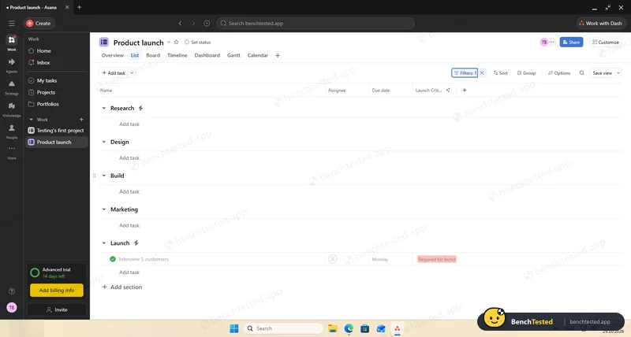Viewport: 631px width, 337px height.
Task: Switch to the Board tab
Action: click(153, 55)
